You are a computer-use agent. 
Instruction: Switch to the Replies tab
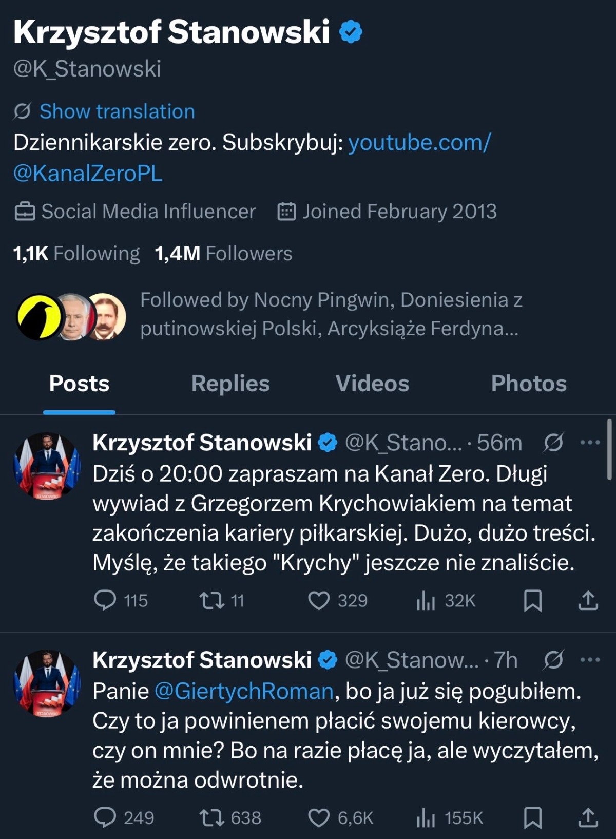click(x=230, y=384)
